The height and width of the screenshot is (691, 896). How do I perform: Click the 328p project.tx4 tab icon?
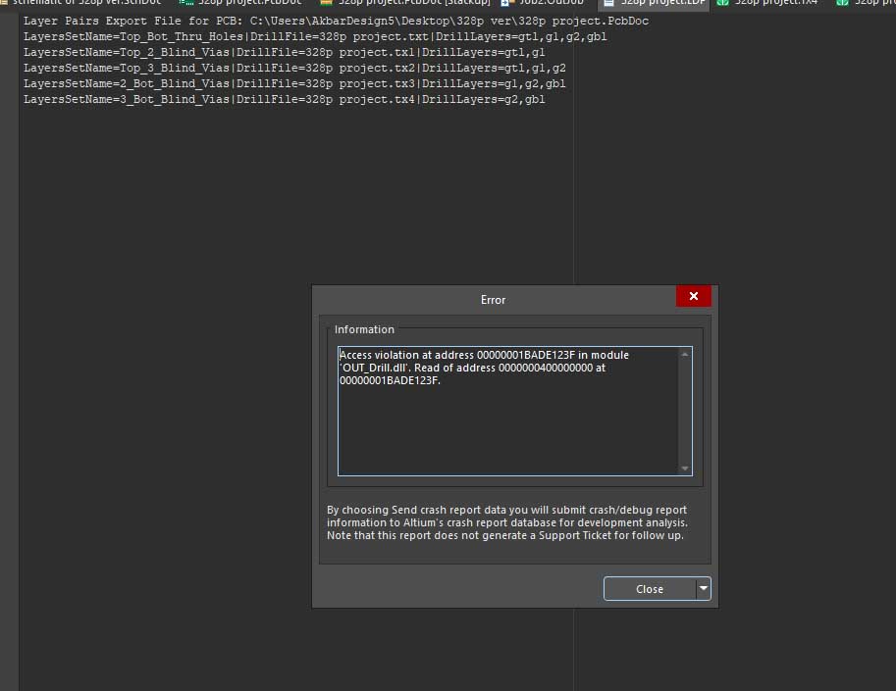(724, 3)
